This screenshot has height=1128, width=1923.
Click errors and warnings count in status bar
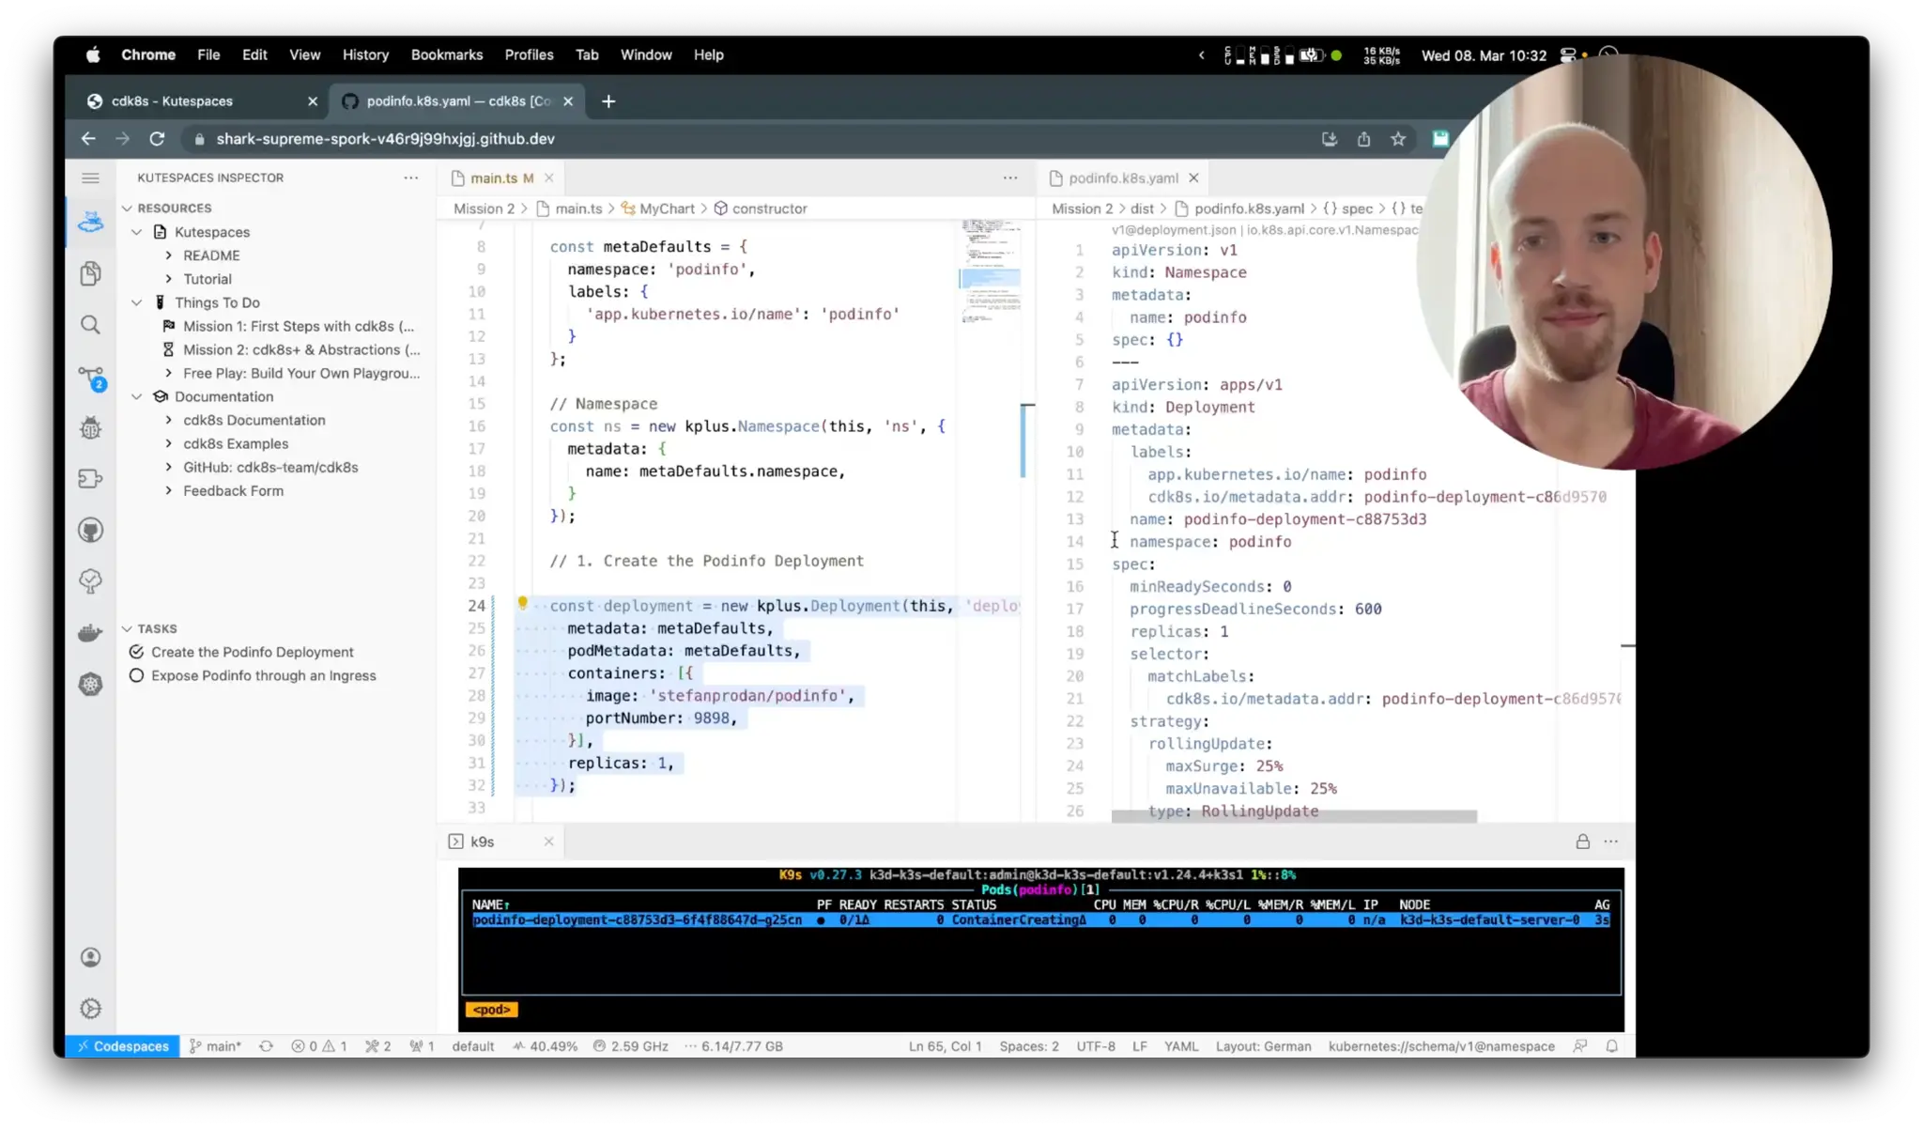point(318,1046)
